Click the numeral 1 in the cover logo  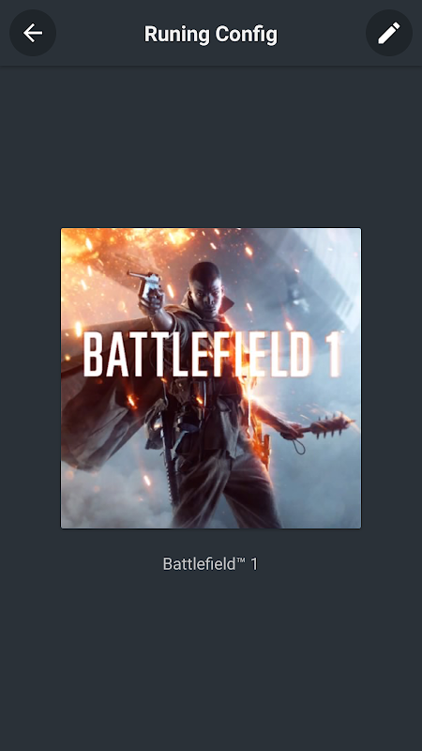(x=335, y=355)
